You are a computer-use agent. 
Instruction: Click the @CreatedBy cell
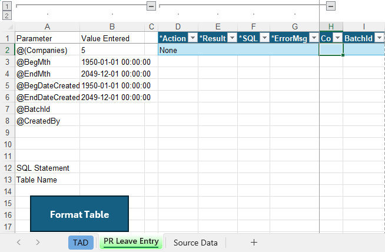(47, 121)
